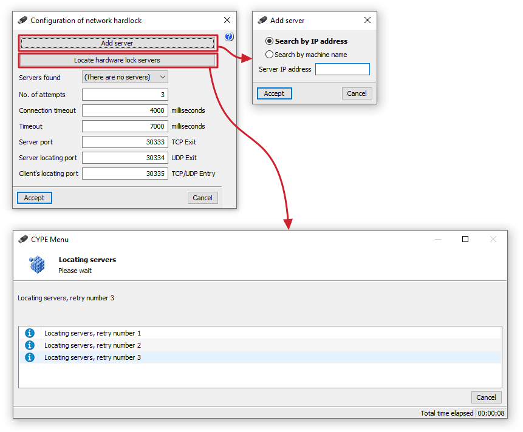Maximize the CYPE Menu window
Viewport: 523px width, 432px height.
pyautogui.click(x=465, y=239)
